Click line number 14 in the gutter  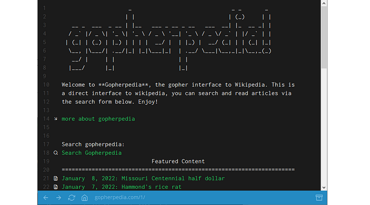pyautogui.click(x=46, y=119)
